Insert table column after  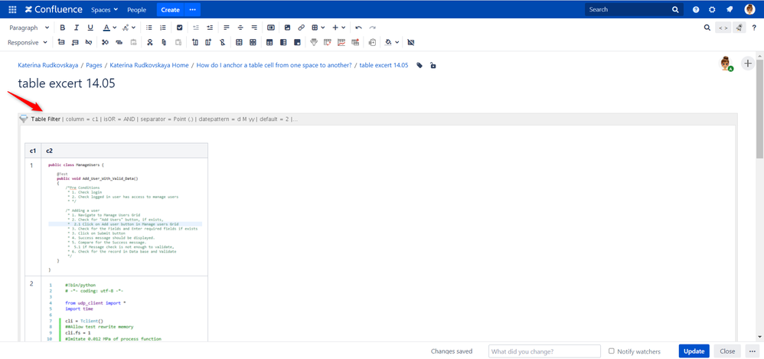click(x=208, y=42)
